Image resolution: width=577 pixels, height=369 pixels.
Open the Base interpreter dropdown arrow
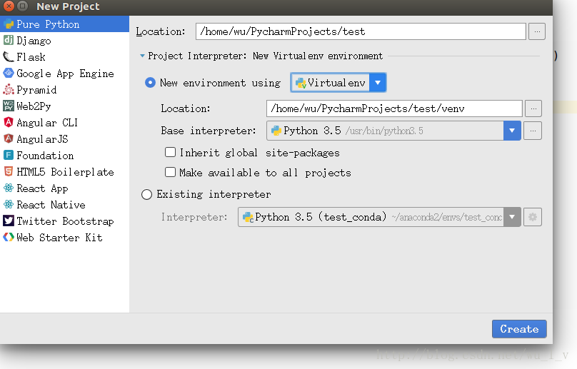(512, 131)
